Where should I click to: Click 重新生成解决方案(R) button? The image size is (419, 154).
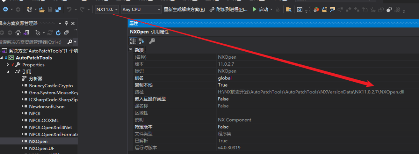184,10
